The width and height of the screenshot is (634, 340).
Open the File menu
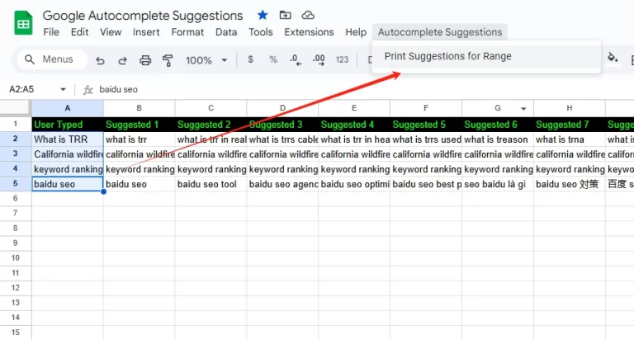(51, 32)
